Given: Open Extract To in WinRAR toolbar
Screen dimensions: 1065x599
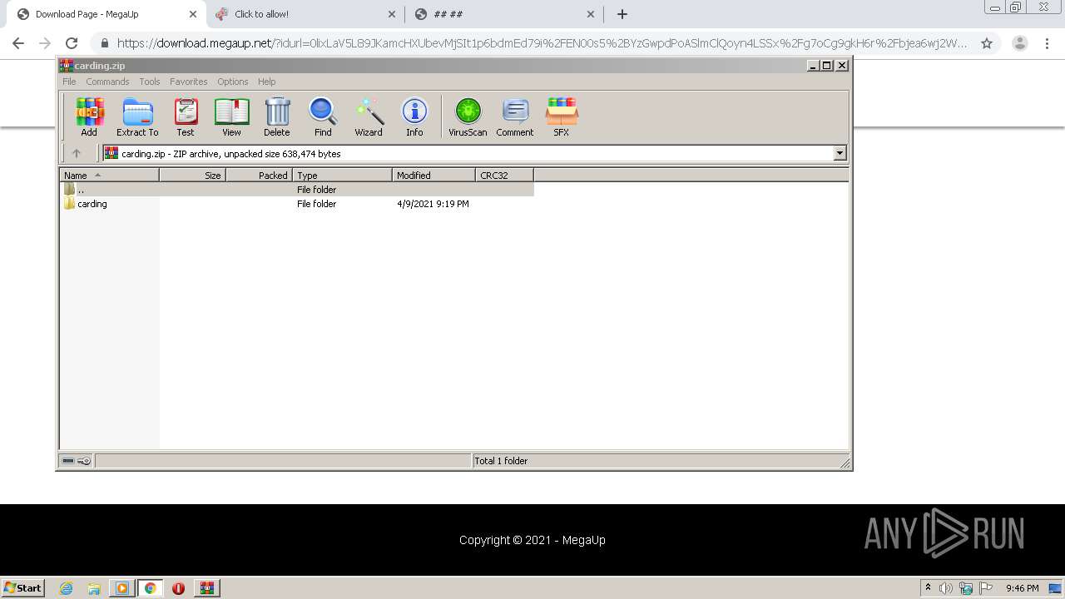Looking at the screenshot, I should (137, 116).
